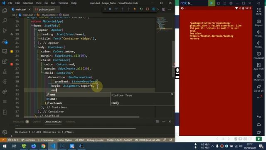Open Search in the VS Code activity bar

[5, 20]
